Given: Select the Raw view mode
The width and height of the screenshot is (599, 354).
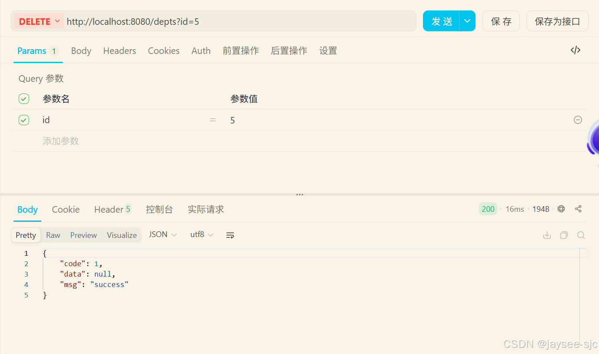Looking at the screenshot, I should click(x=53, y=235).
